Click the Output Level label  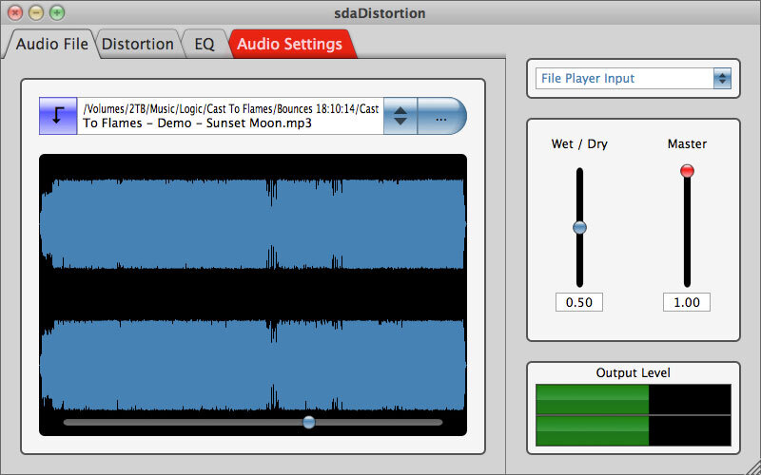point(634,372)
